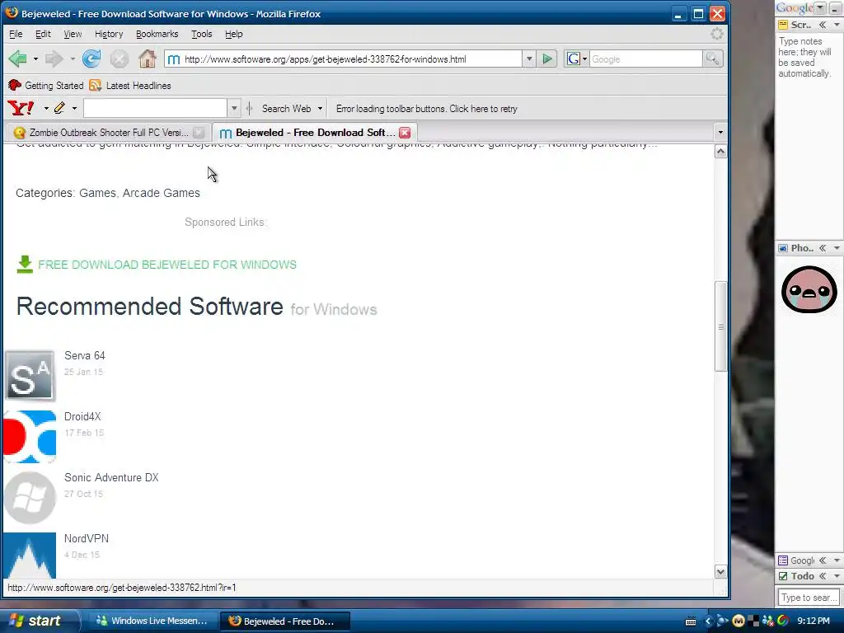Click the Firefox loading throbber icon

pos(716,34)
